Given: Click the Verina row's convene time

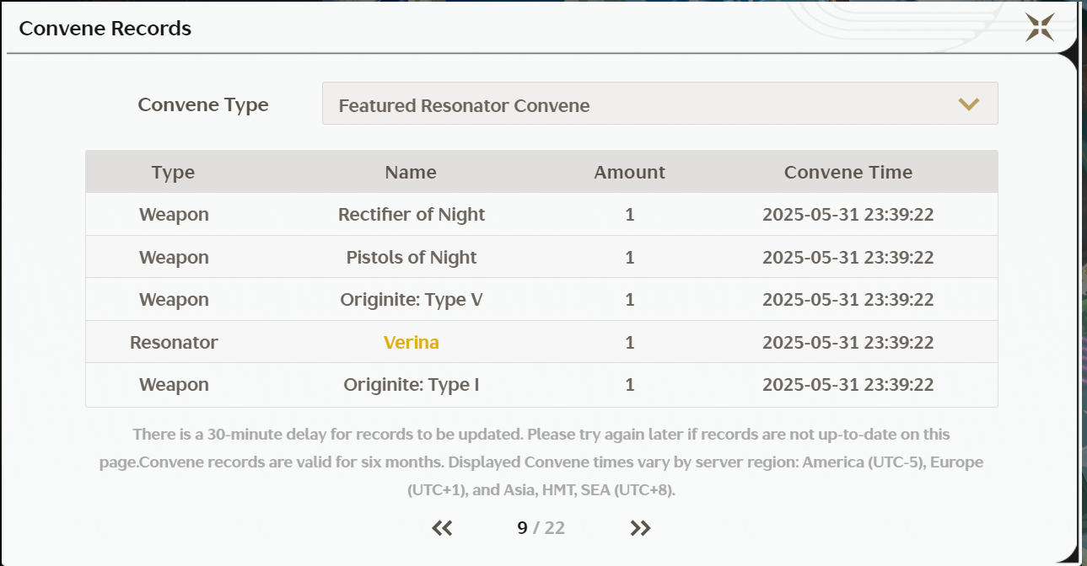Looking at the screenshot, I should (848, 343).
